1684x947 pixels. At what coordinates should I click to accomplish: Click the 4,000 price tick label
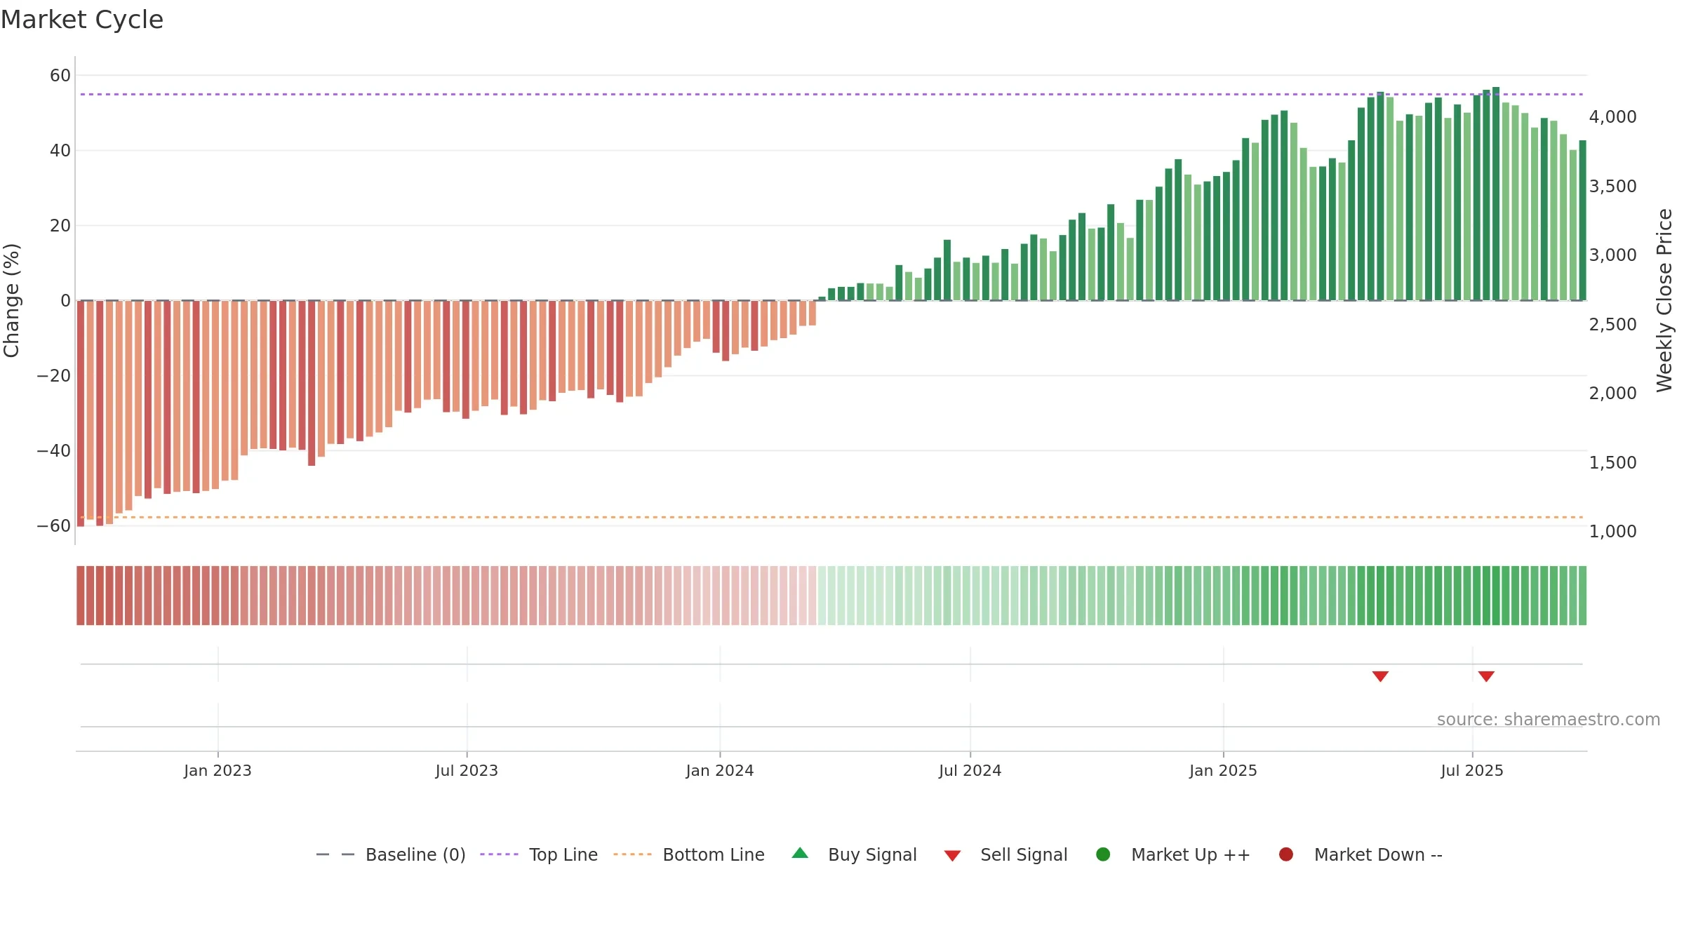[x=1612, y=116]
